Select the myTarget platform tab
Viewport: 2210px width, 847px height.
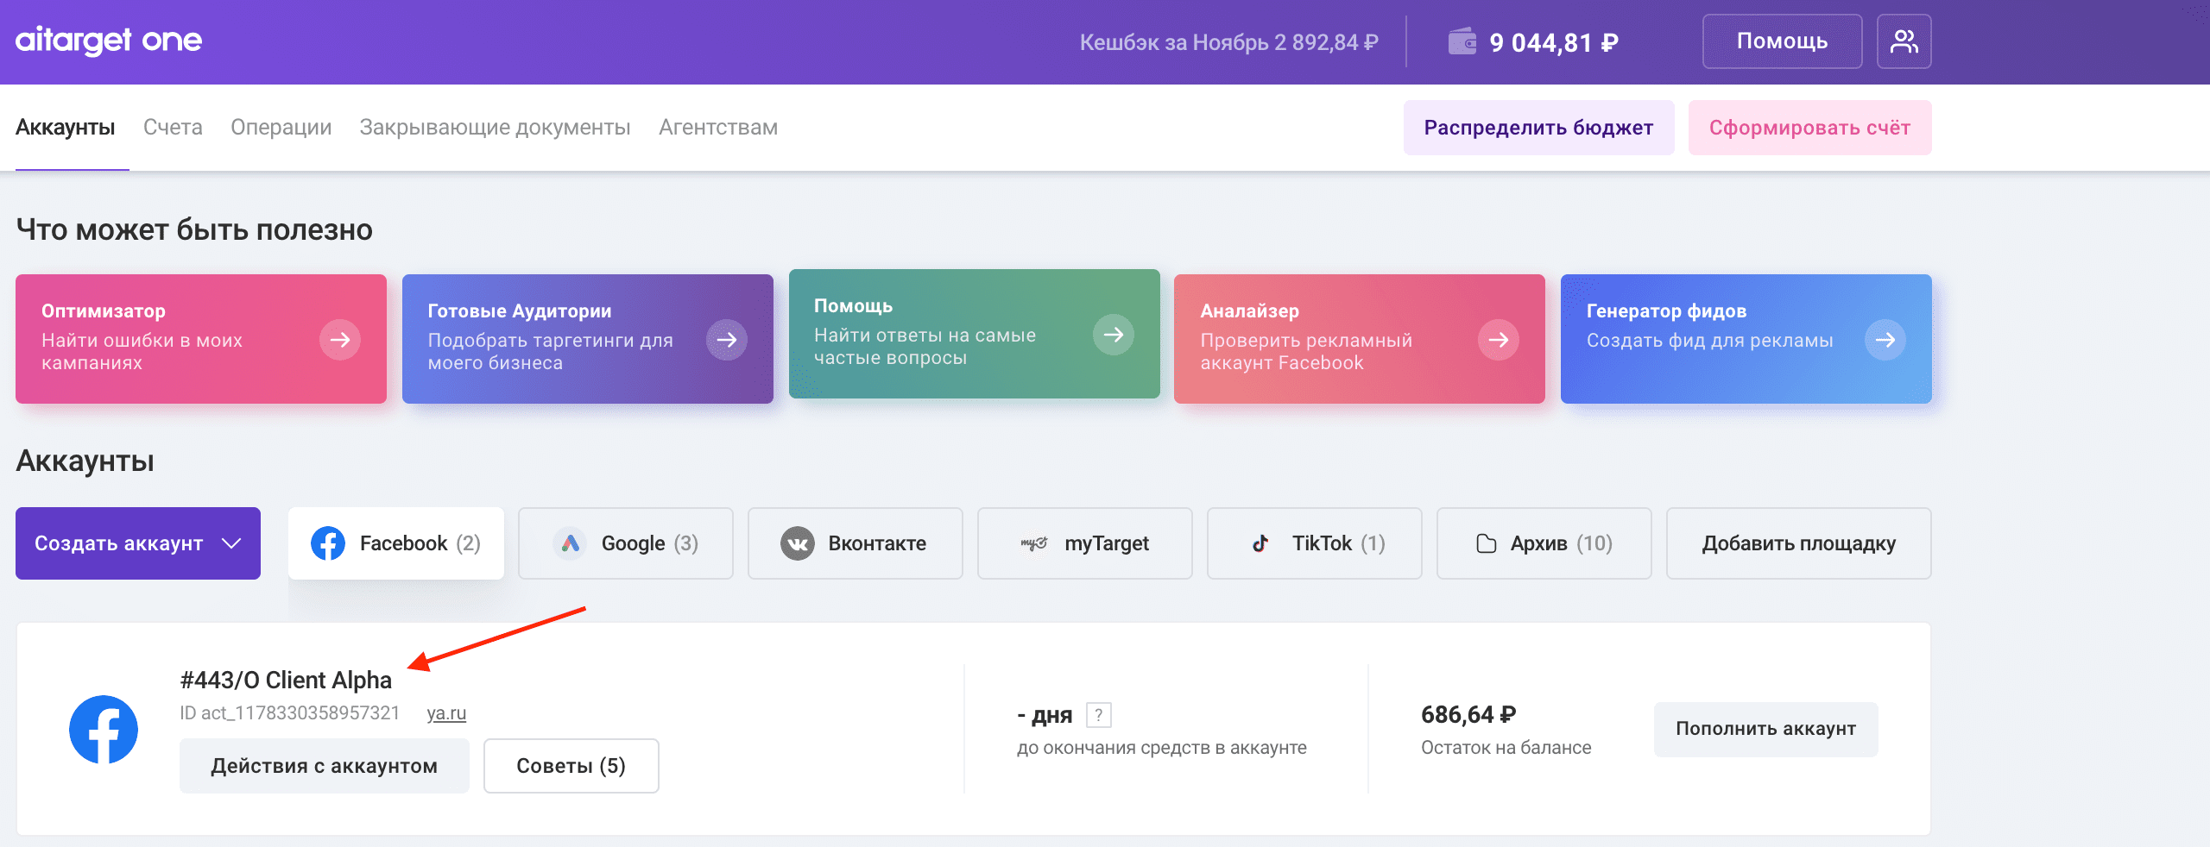tap(1085, 543)
